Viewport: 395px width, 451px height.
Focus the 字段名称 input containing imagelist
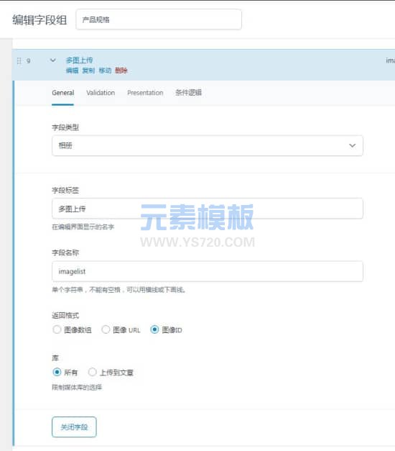point(208,271)
